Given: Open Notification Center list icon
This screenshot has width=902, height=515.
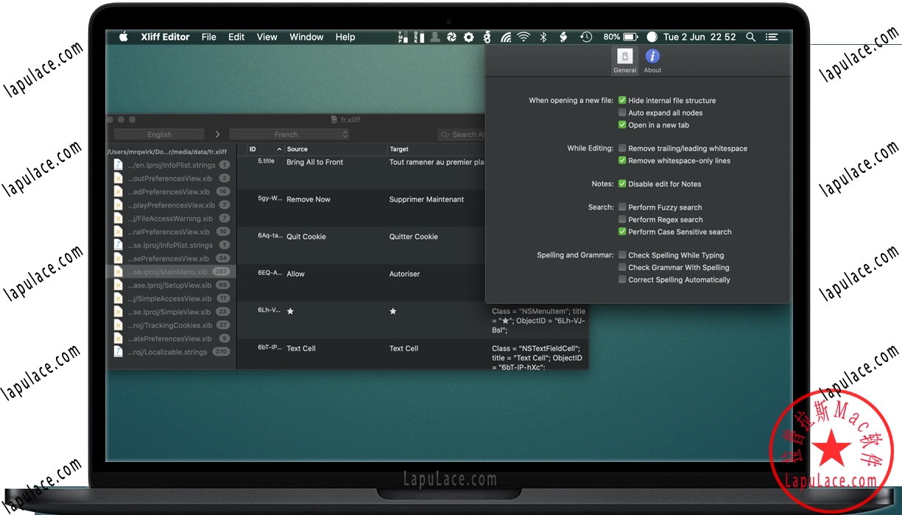Looking at the screenshot, I should point(772,37).
